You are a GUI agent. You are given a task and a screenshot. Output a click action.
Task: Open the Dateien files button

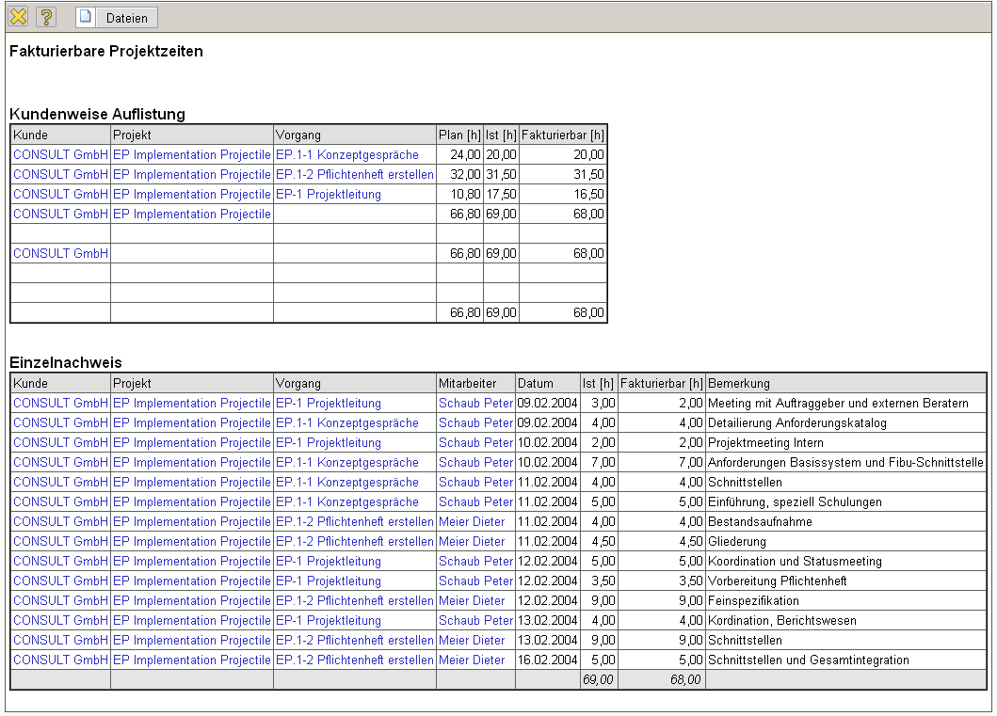point(117,18)
